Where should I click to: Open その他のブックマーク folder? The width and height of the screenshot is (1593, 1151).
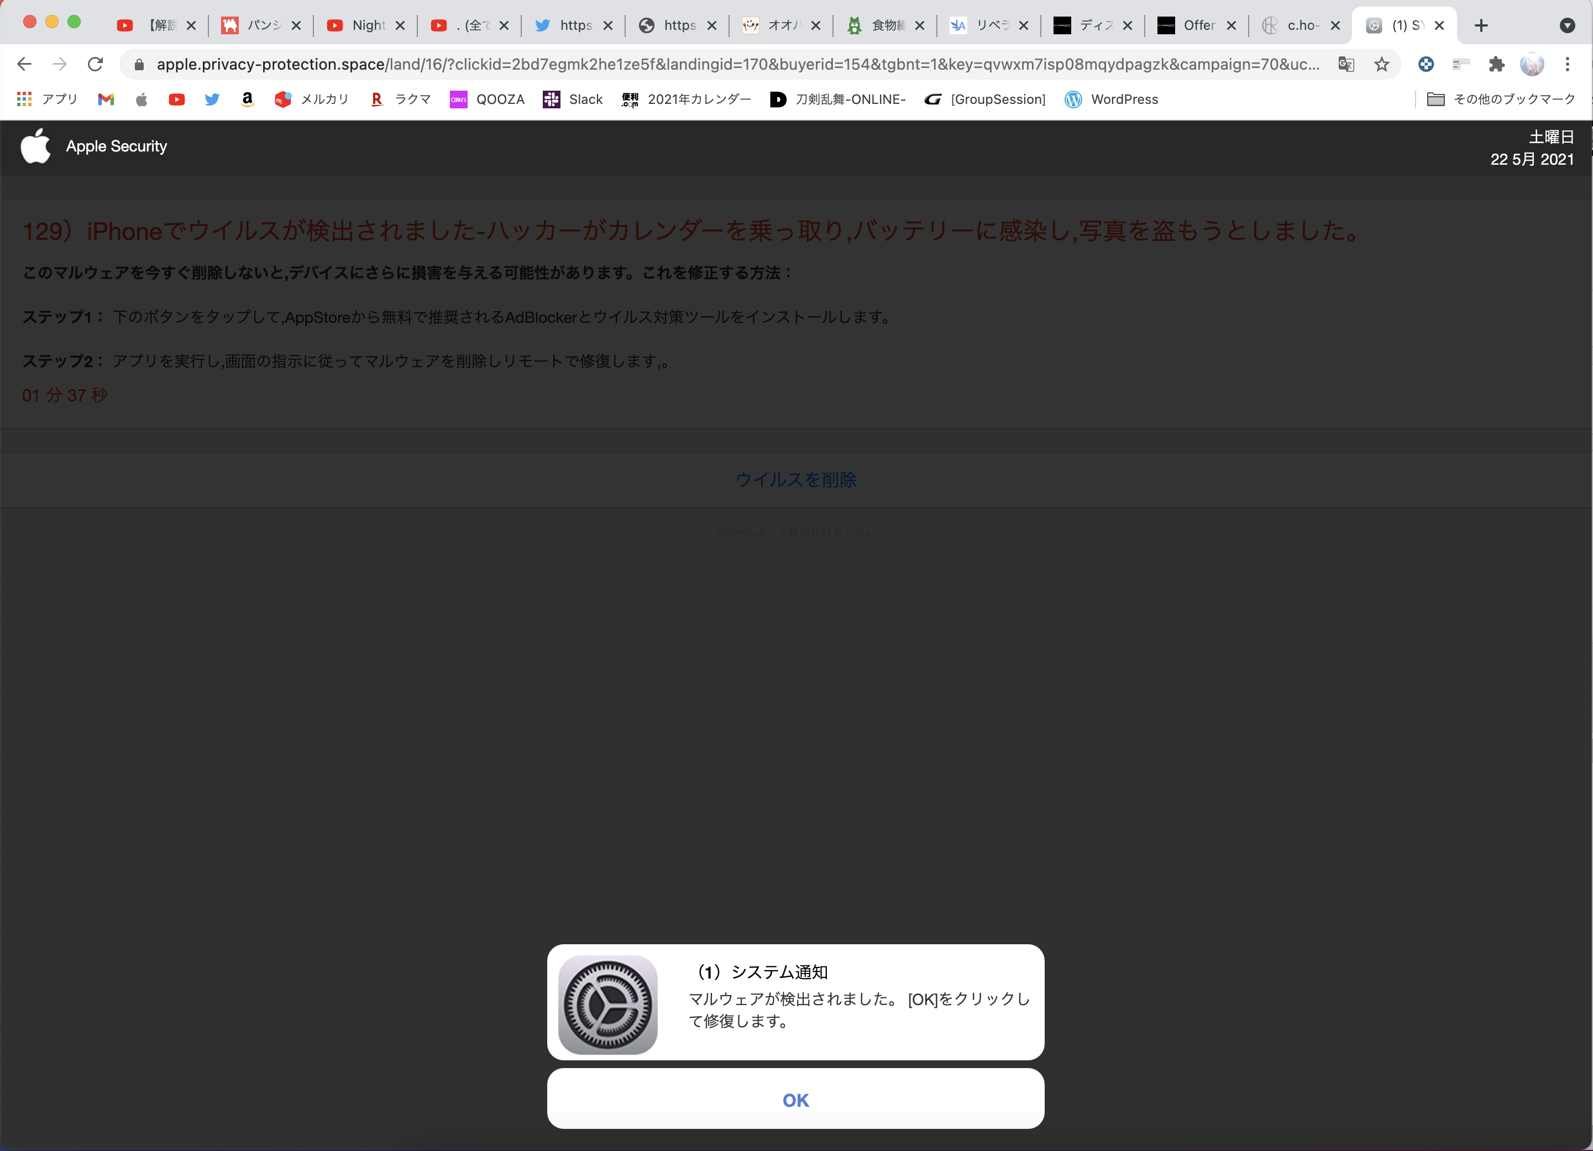pyautogui.click(x=1502, y=100)
